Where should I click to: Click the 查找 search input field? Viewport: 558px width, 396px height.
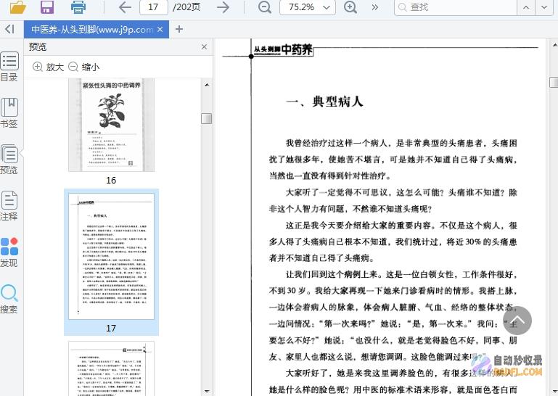pyautogui.click(x=456, y=7)
